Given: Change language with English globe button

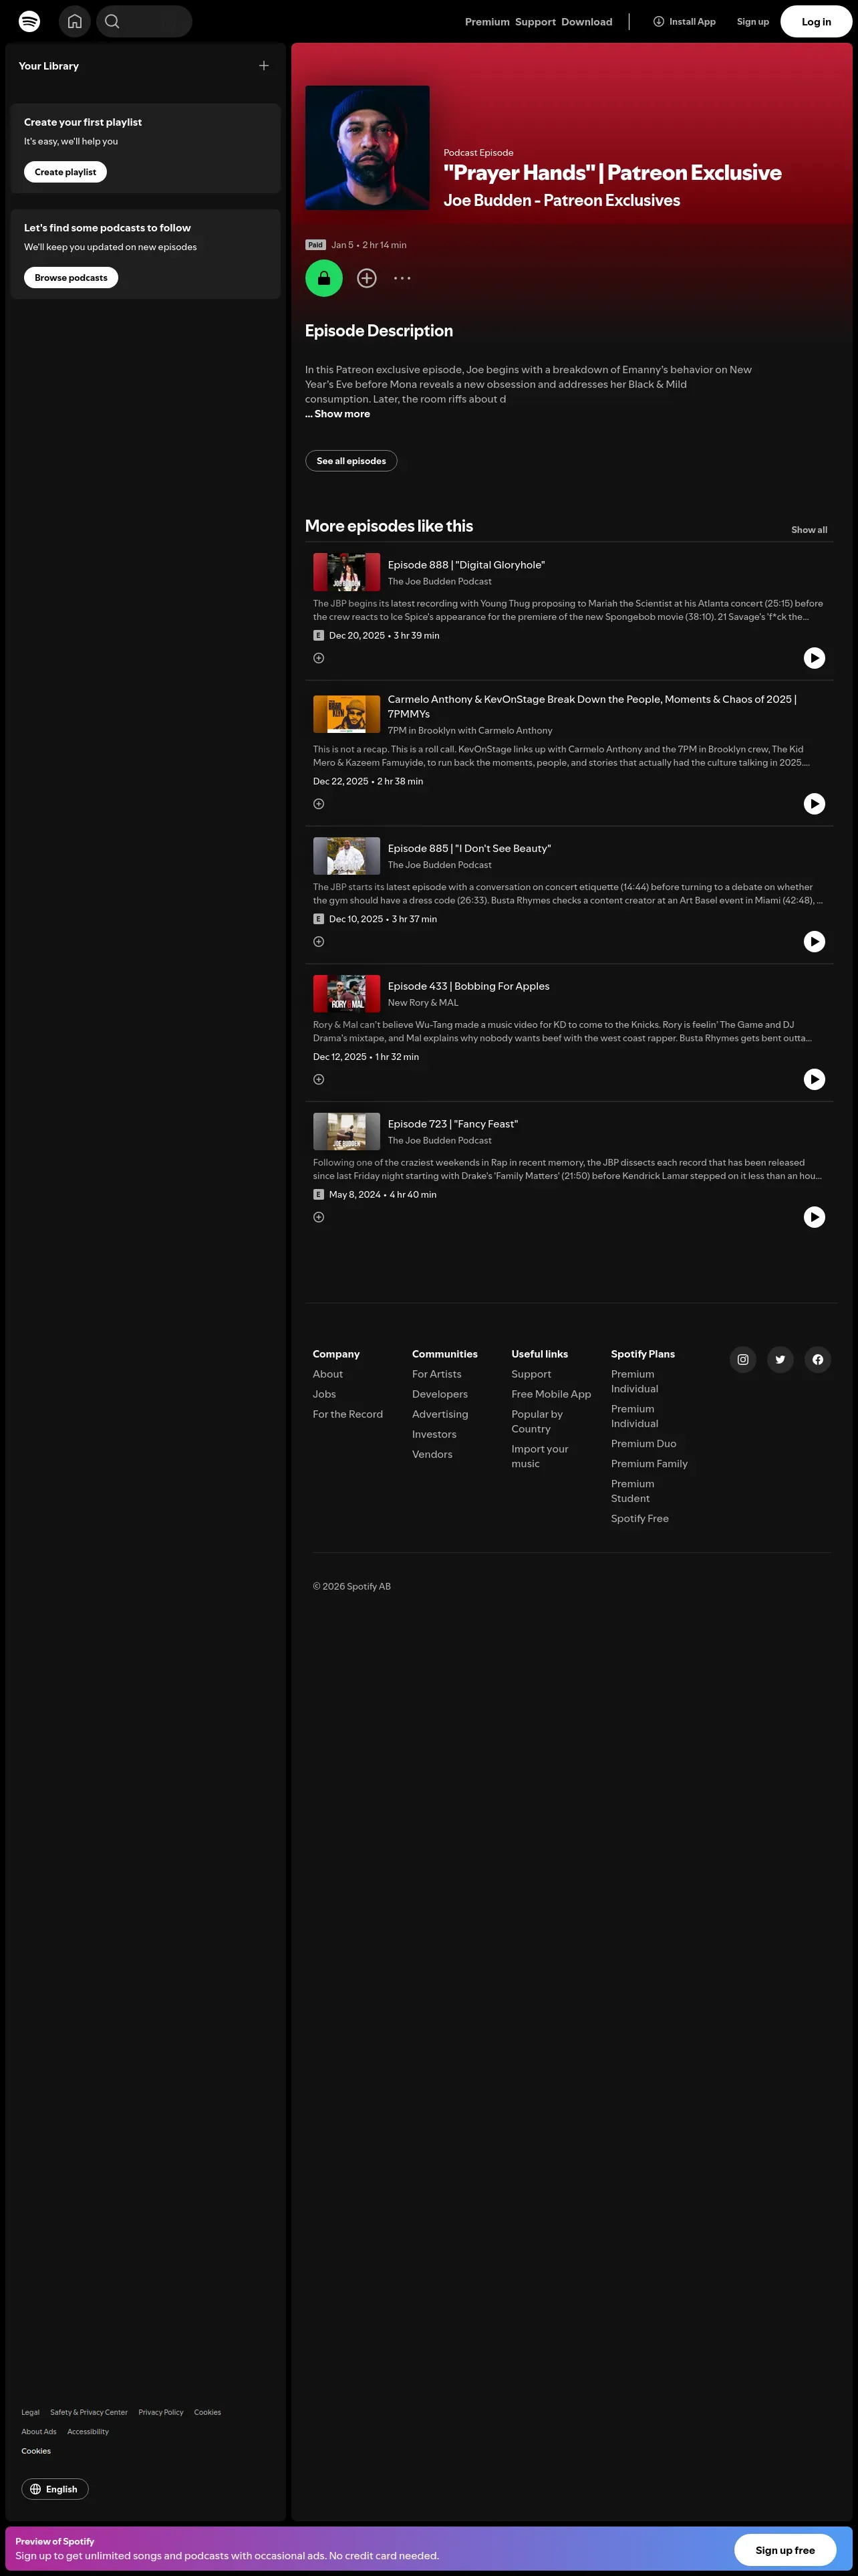Looking at the screenshot, I should (55, 2489).
